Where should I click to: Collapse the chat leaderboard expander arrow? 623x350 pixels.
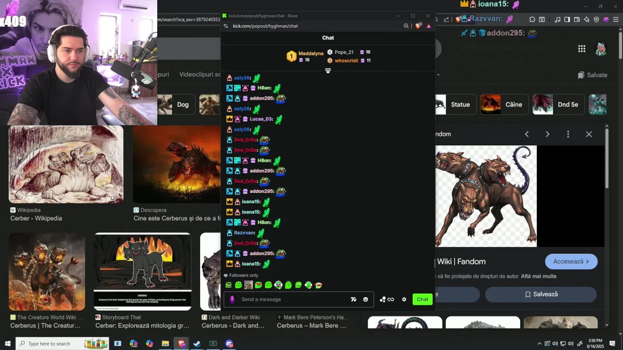point(328,71)
